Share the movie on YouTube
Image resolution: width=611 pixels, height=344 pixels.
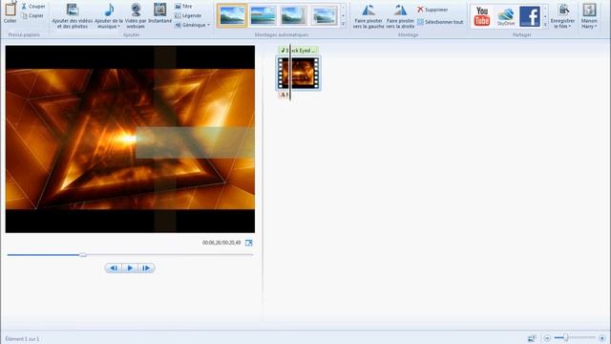(482, 16)
